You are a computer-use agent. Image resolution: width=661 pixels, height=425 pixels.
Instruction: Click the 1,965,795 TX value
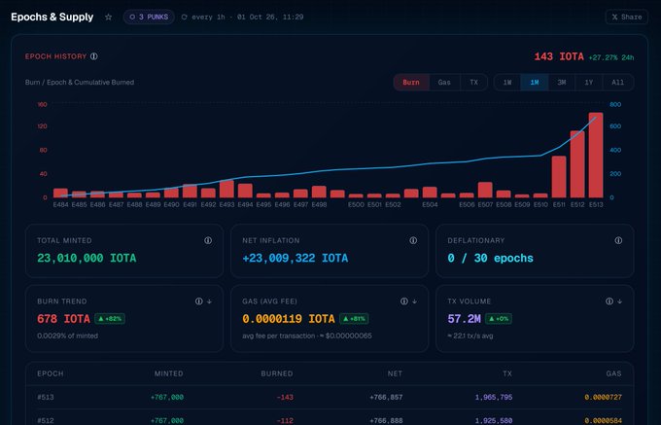[494, 397]
